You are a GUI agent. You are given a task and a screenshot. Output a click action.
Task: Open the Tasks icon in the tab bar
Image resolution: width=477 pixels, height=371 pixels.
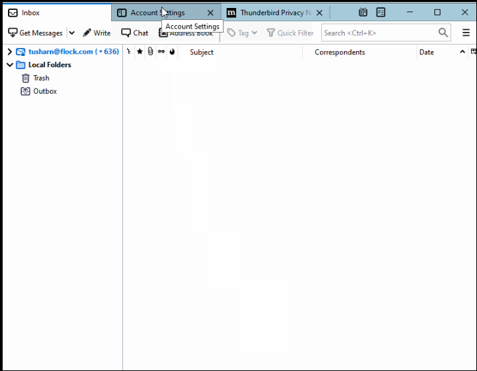381,12
